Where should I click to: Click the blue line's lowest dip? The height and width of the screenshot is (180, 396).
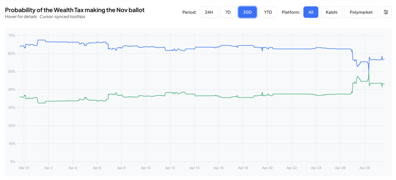(369, 71)
